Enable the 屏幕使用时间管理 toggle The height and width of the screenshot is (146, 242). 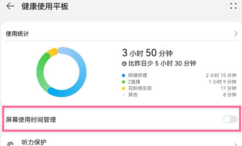point(230,119)
